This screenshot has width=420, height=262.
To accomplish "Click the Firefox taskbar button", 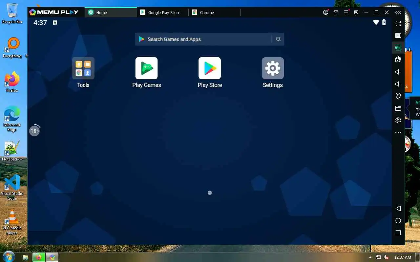I will click(38, 257).
